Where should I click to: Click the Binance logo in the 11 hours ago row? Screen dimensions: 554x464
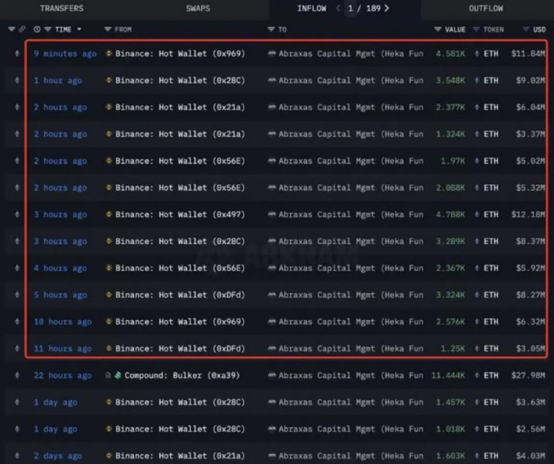(x=109, y=349)
